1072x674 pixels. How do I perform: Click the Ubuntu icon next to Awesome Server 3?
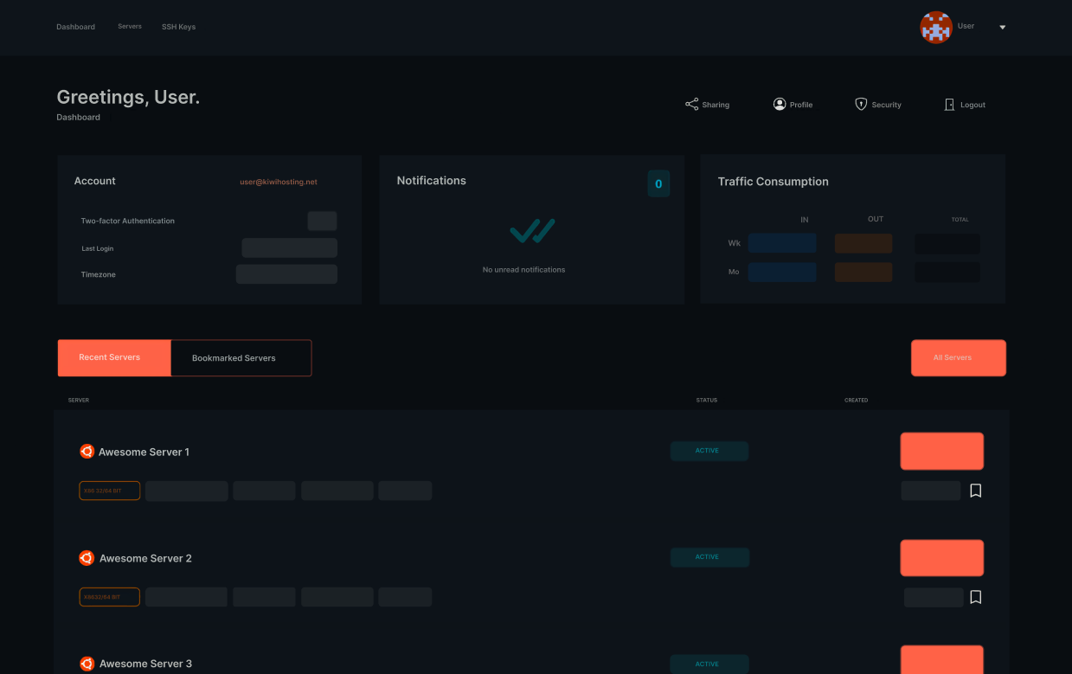(87, 664)
